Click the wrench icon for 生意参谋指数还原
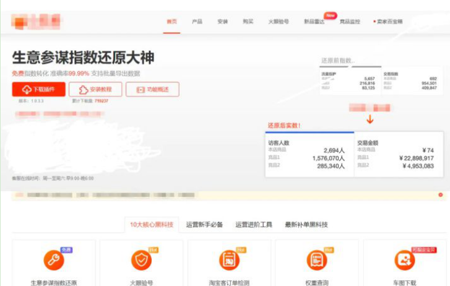 click(54, 260)
